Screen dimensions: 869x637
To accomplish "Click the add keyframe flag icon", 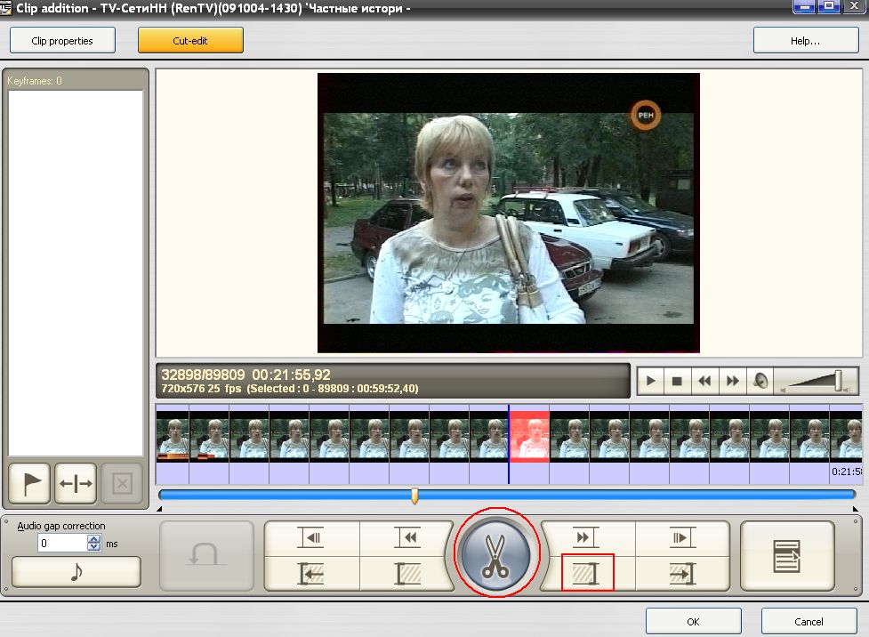I will coord(28,483).
